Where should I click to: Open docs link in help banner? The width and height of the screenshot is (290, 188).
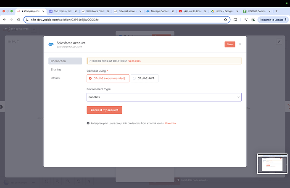(134, 61)
